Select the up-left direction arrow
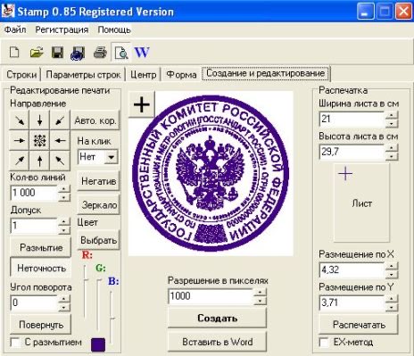Viewport: 414px width, 356px height. click(60, 161)
